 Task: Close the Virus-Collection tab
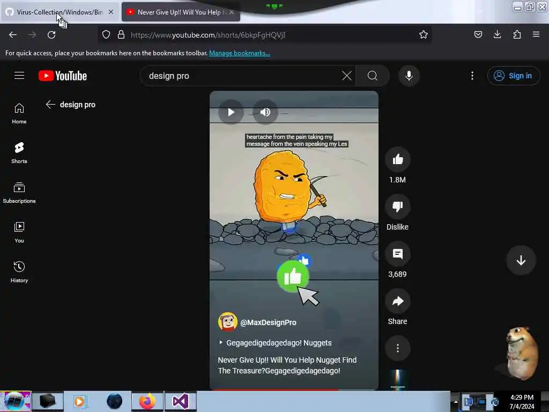click(111, 12)
